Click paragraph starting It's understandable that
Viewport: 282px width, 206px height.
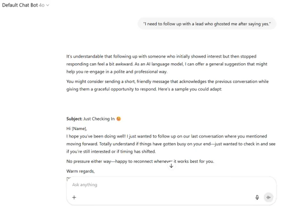(167, 64)
